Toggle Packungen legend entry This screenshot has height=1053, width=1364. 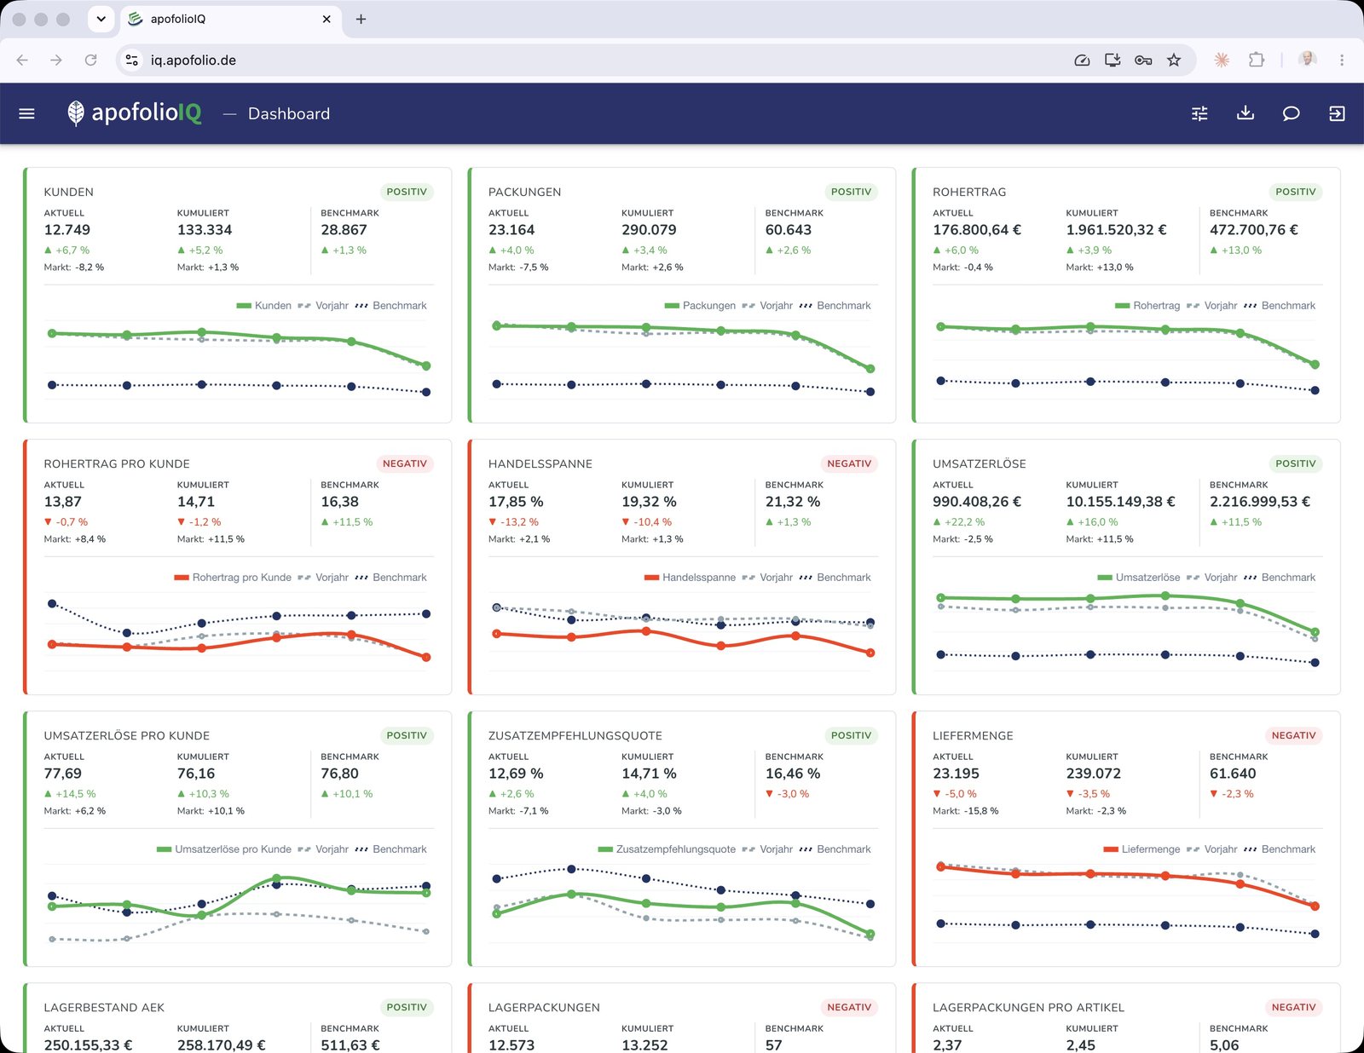click(699, 305)
